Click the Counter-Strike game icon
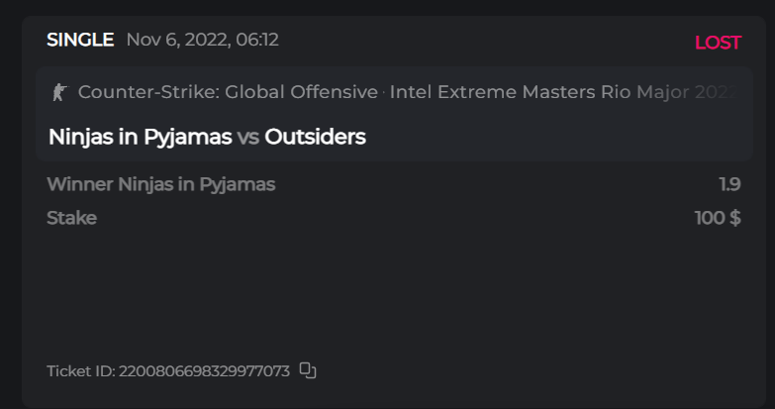This screenshot has height=409, width=775. pyautogui.click(x=58, y=92)
